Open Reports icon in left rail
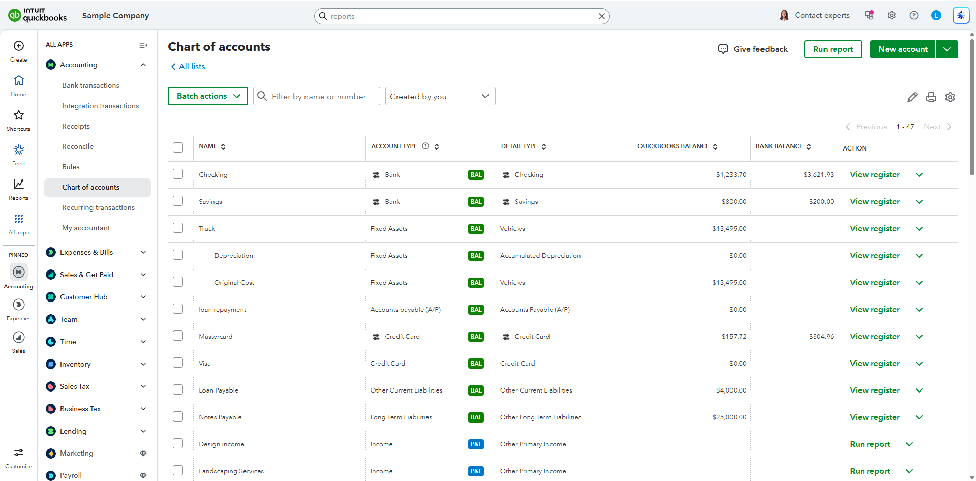This screenshot has height=481, width=976. [19, 184]
